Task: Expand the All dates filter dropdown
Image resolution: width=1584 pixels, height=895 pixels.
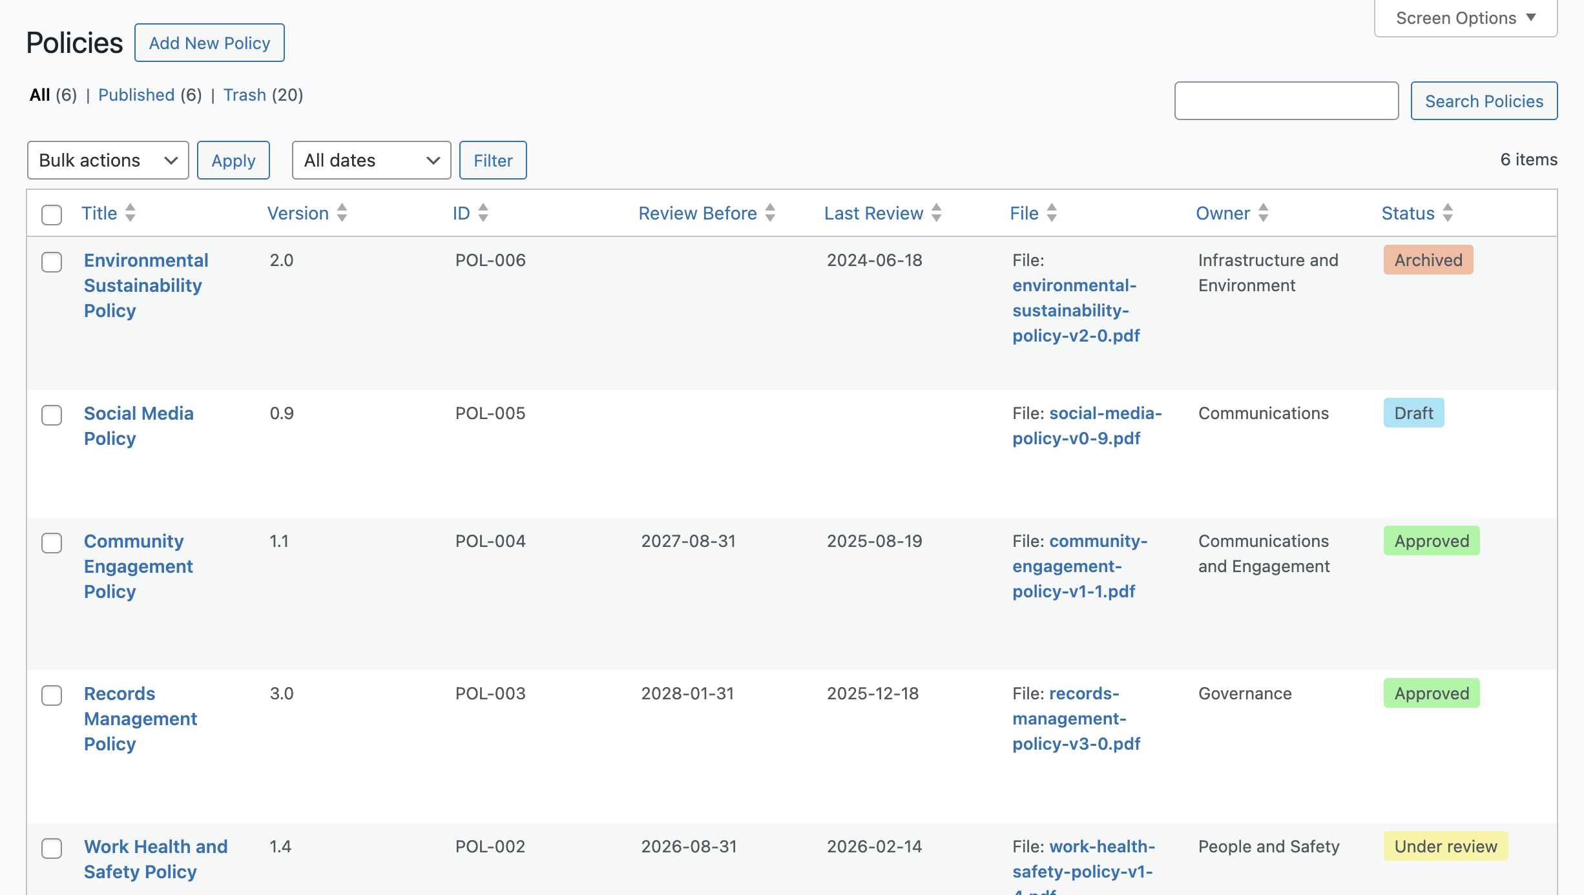Action: (x=371, y=160)
